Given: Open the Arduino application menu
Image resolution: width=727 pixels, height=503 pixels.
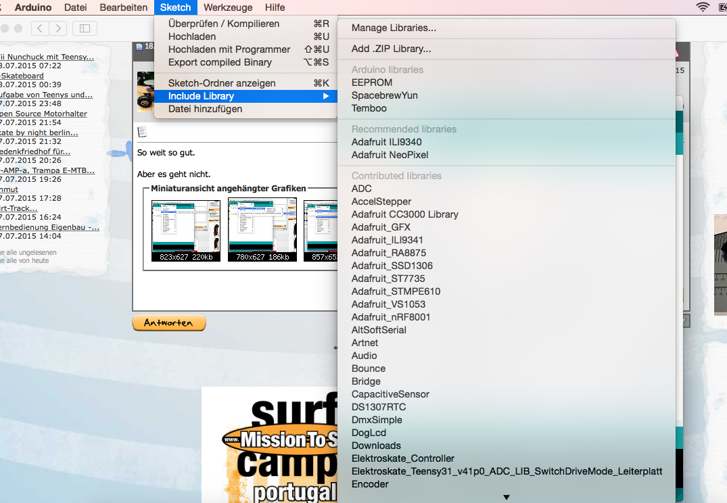Looking at the screenshot, I should point(33,7).
